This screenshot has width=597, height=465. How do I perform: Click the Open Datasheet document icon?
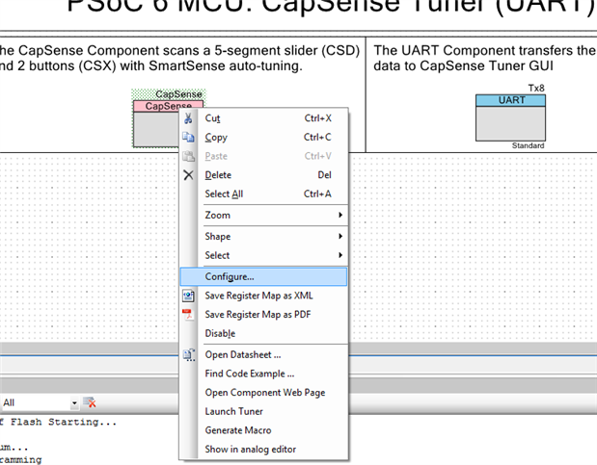[x=189, y=354]
